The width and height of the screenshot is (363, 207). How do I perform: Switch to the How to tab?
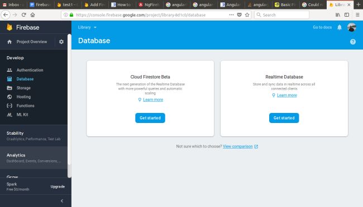122,4
